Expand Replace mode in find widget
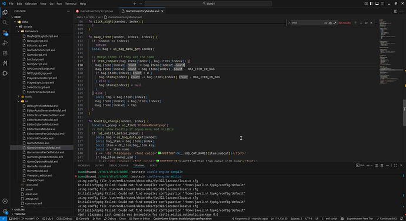Screen dimensions: 406x221 pyautogui.click(x=289, y=23)
